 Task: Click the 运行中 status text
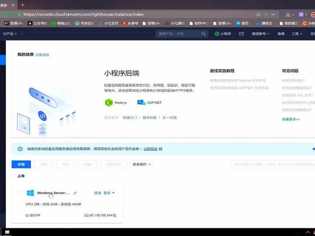35,215
